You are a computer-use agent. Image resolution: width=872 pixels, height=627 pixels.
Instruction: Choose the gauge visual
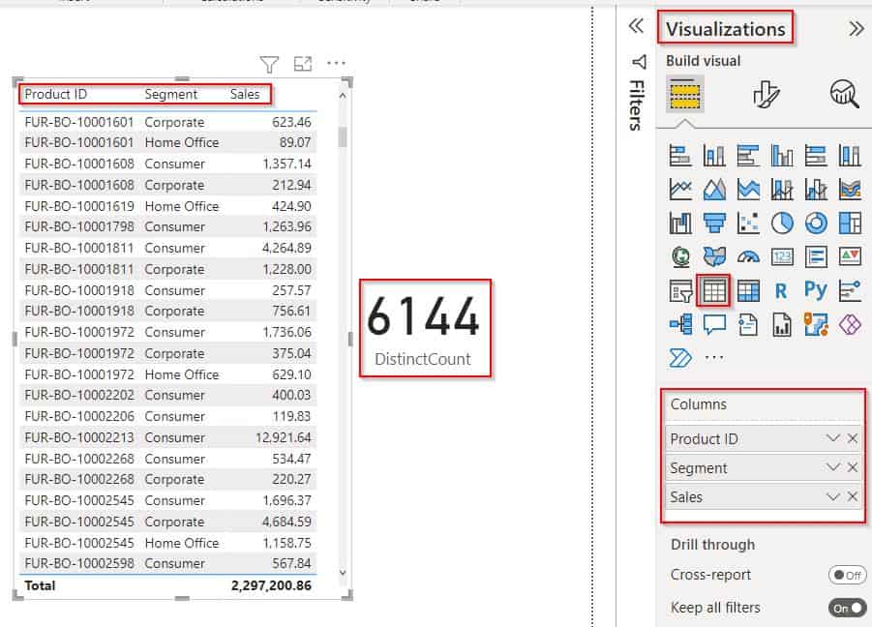(x=748, y=256)
